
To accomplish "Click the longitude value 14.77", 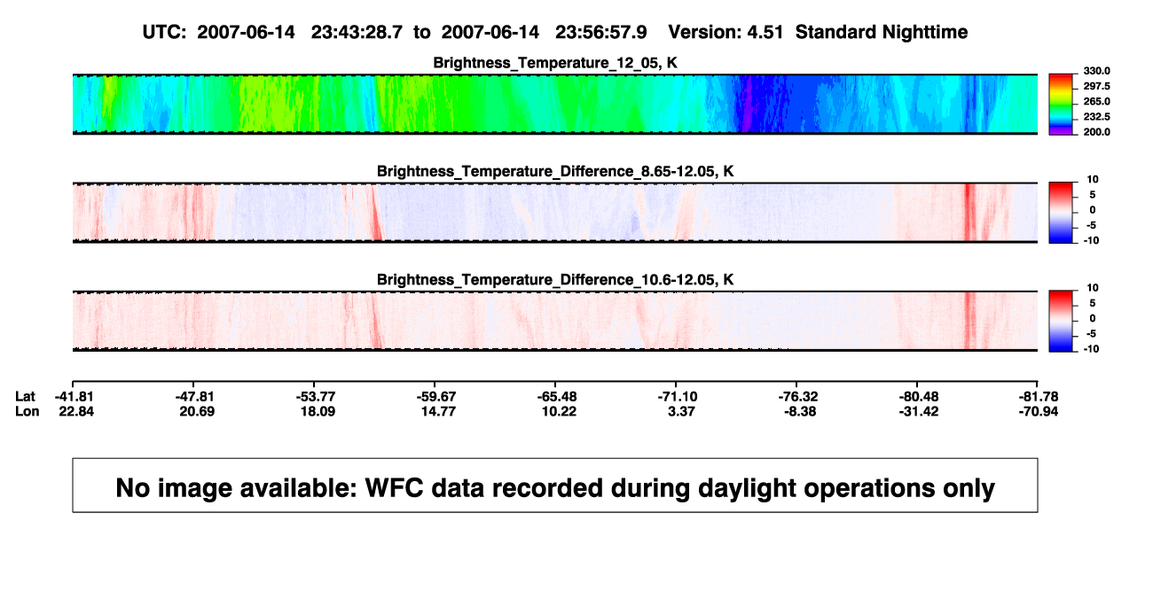I will pyautogui.click(x=437, y=411).
